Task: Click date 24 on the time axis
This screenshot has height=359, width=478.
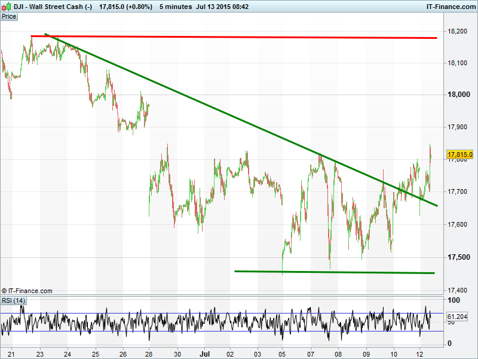Action: (x=68, y=354)
